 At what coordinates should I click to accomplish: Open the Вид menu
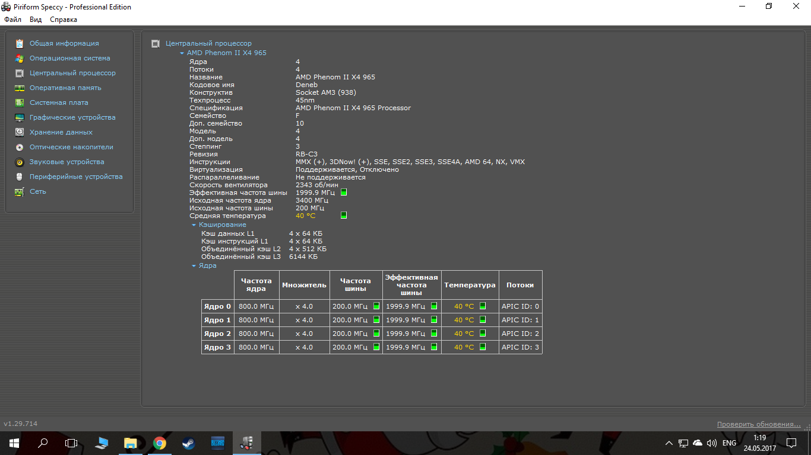pos(36,20)
